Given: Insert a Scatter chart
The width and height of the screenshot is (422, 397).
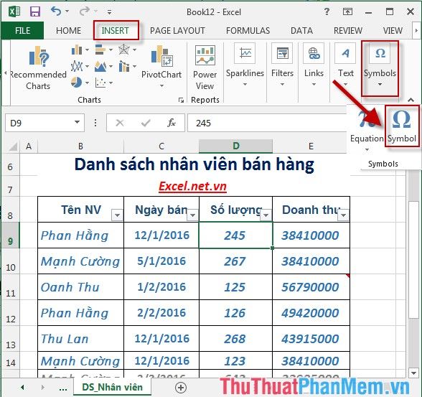Looking at the screenshot, I should point(103,83).
